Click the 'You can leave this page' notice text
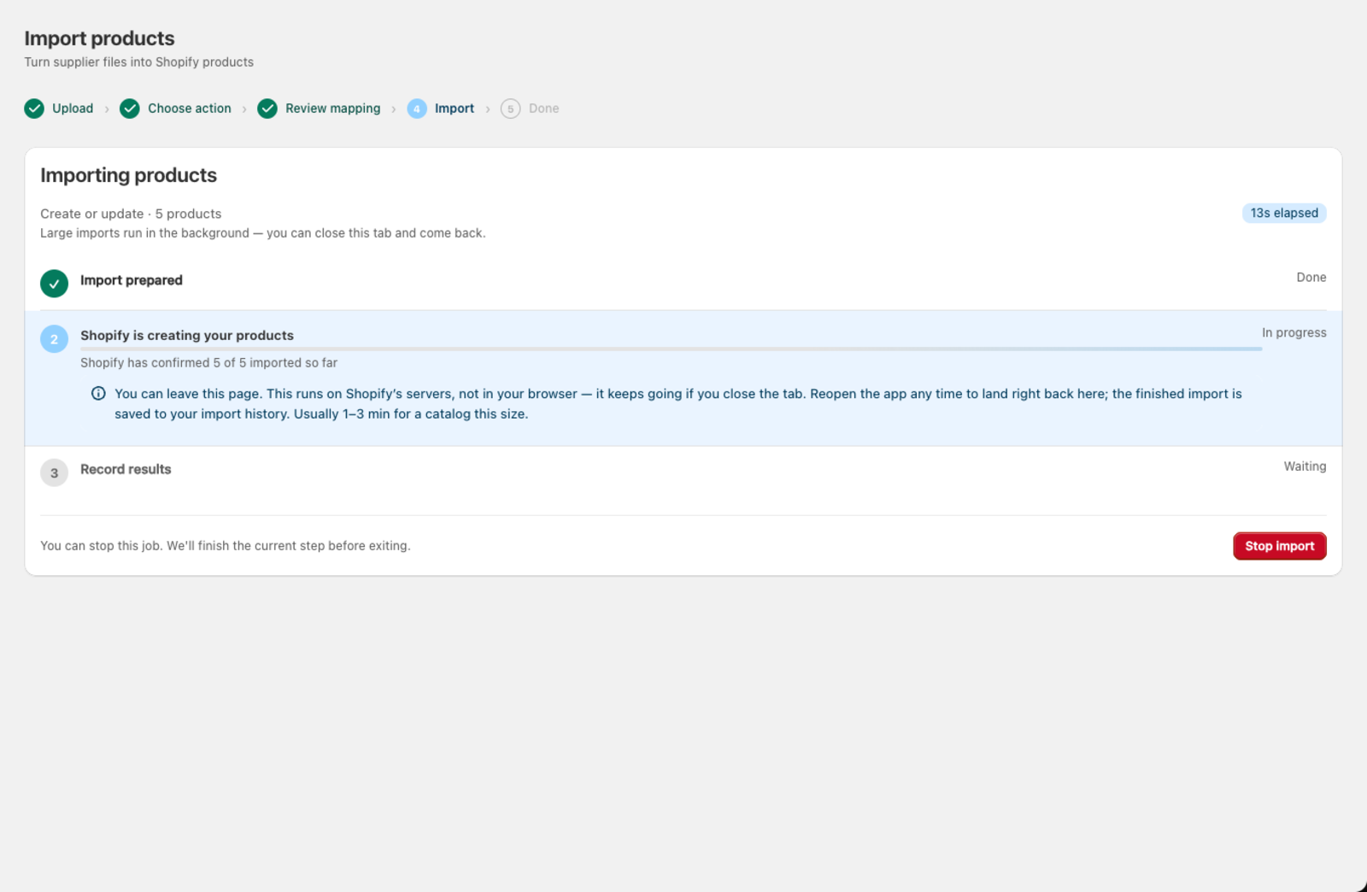Viewport: 1367px width, 892px height. tap(678, 404)
